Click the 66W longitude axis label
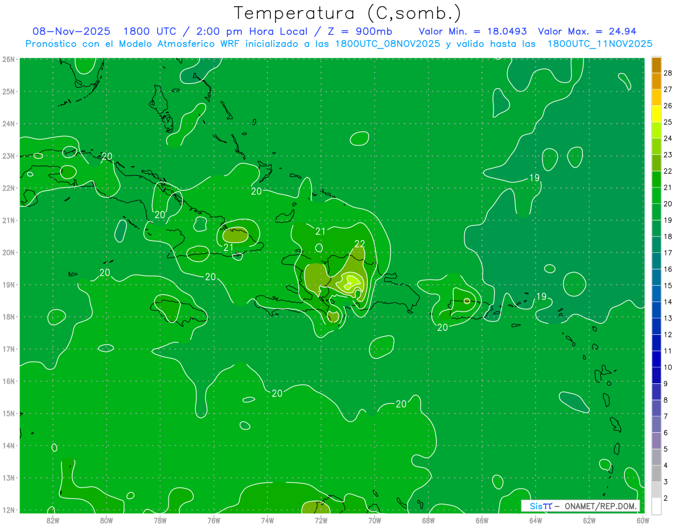The width and height of the screenshot is (683, 528). tap(482, 519)
